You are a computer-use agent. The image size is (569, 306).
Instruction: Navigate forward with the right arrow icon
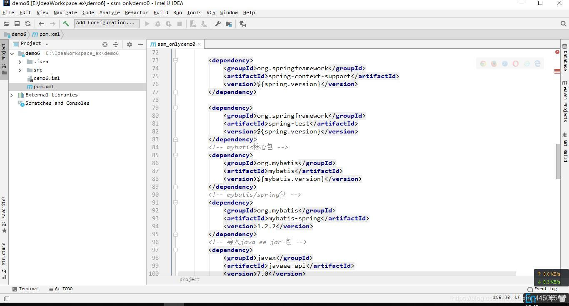pyautogui.click(x=52, y=24)
